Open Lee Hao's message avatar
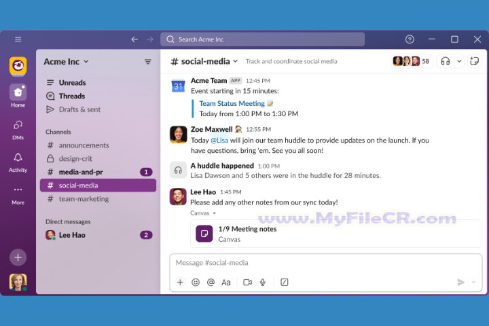 coord(178,196)
